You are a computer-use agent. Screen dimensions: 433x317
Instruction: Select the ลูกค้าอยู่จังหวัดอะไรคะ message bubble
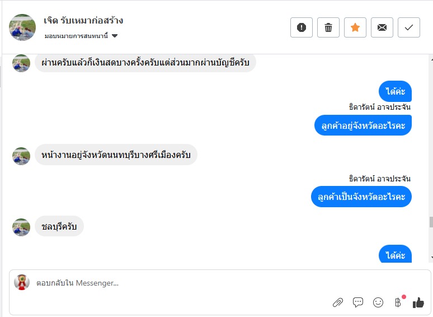(363, 125)
